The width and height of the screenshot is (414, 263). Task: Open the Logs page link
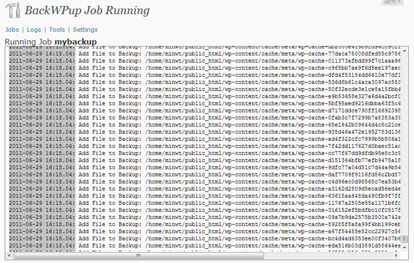tap(34, 30)
